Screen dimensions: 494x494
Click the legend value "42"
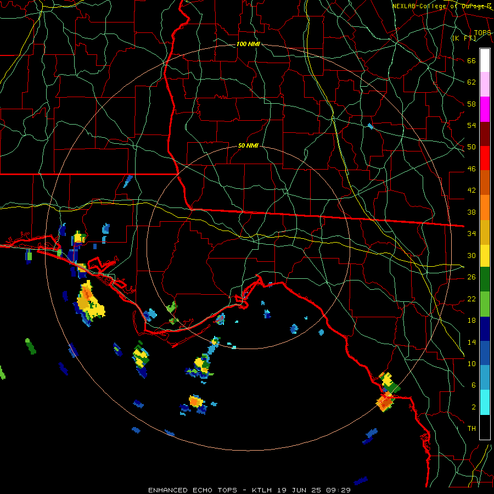tap(471, 190)
